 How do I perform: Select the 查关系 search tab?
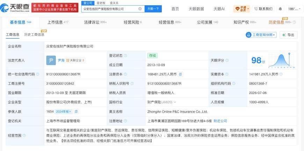pyautogui.click(x=114, y=3)
